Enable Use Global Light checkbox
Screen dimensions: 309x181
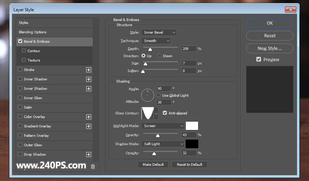click(x=158, y=95)
